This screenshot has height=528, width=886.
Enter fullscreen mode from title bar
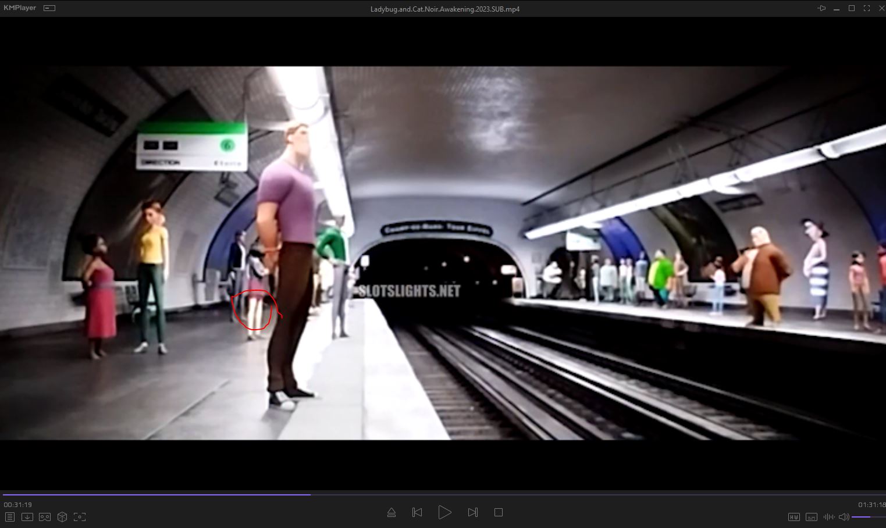tap(867, 8)
